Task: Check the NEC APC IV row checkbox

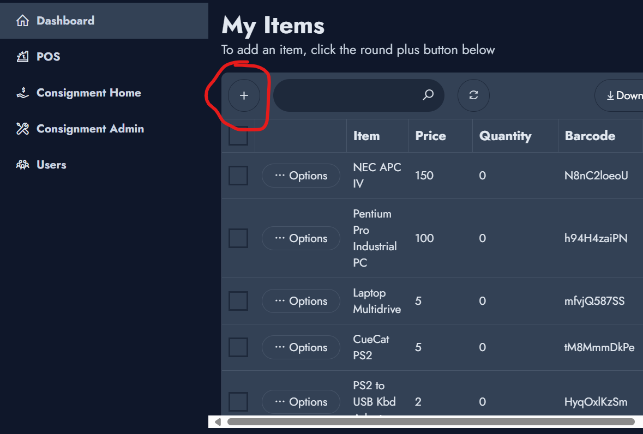Action: click(238, 176)
